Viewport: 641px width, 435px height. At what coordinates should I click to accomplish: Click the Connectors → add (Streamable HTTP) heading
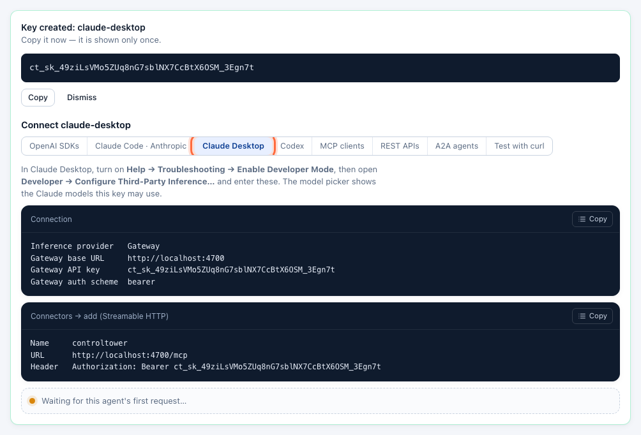100,316
